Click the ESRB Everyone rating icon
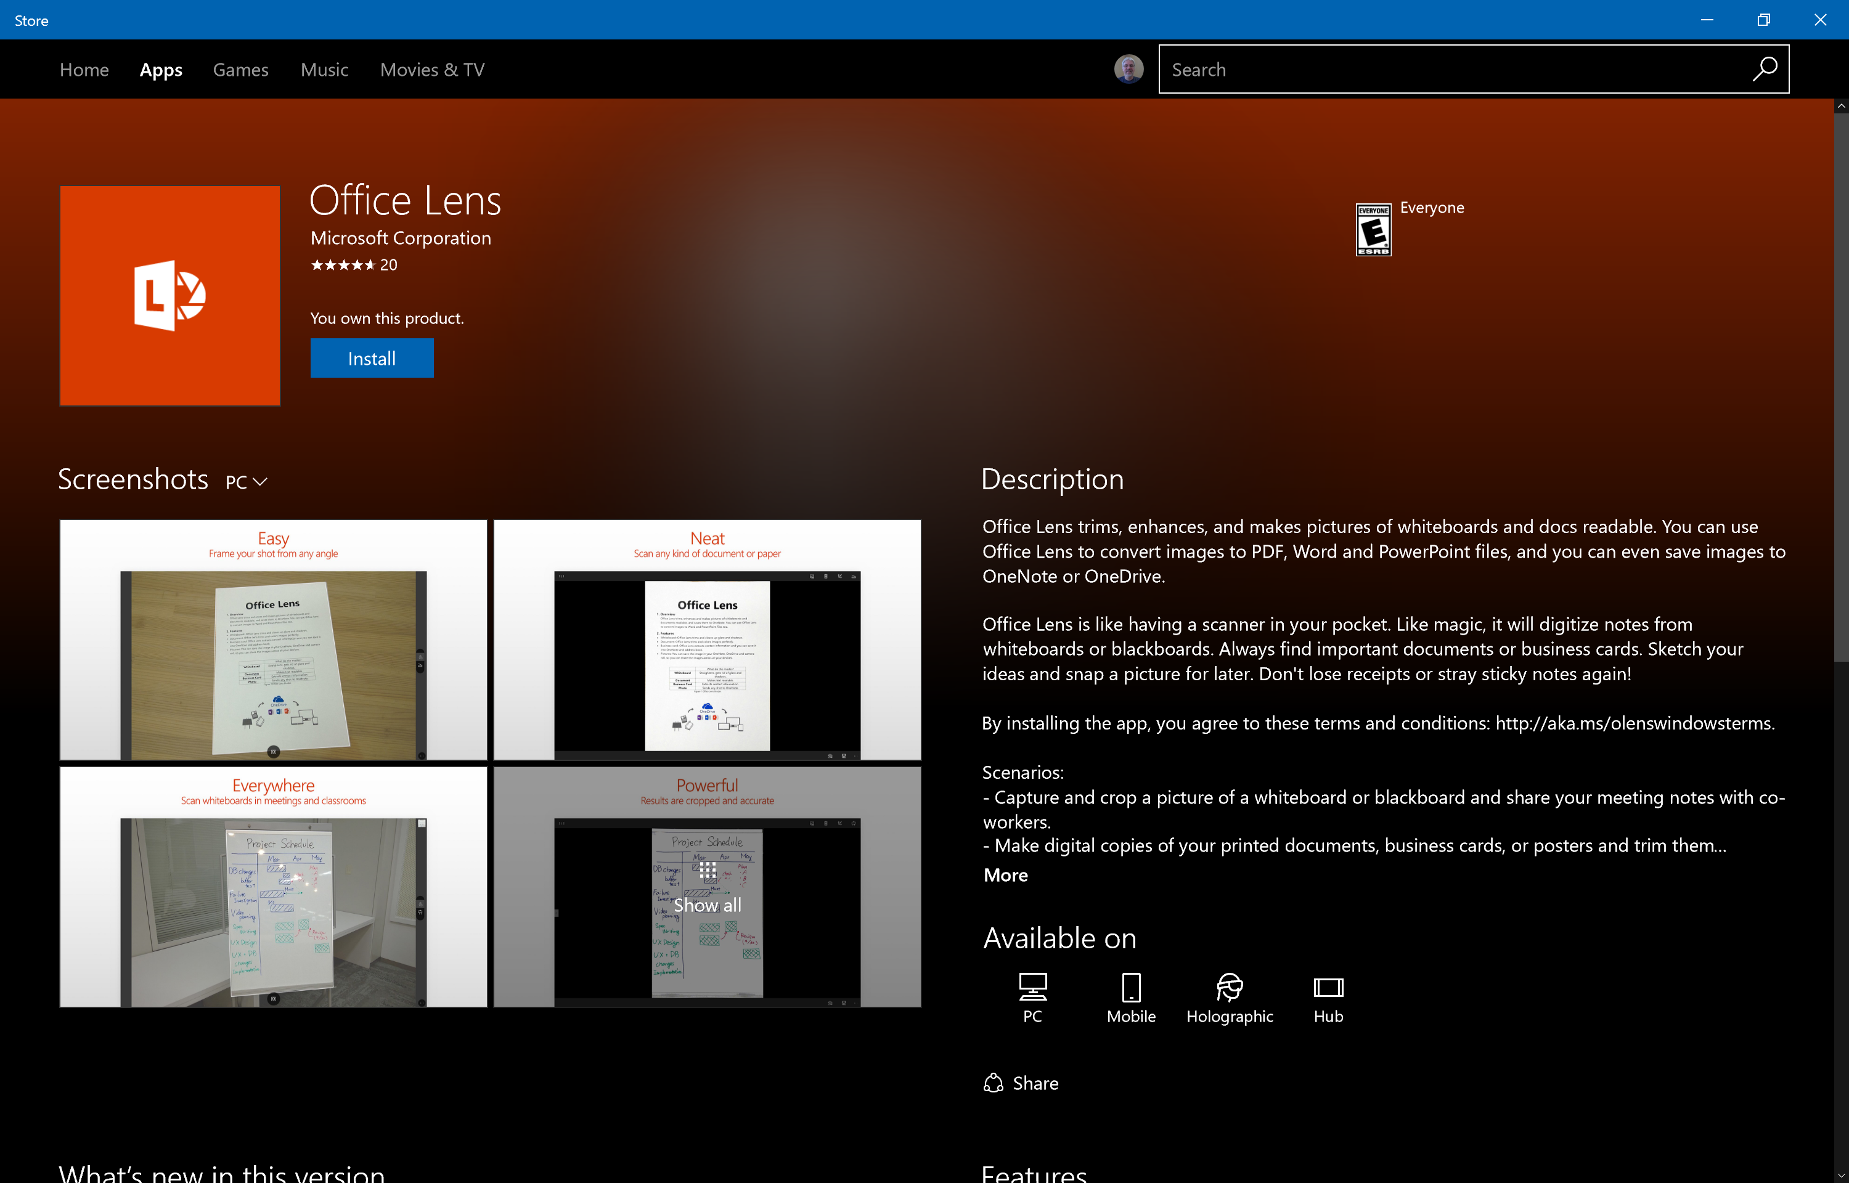 (x=1373, y=230)
